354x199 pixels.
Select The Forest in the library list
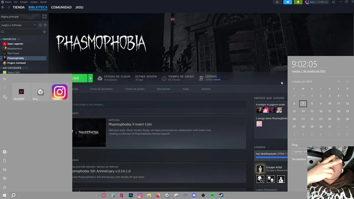13,53
